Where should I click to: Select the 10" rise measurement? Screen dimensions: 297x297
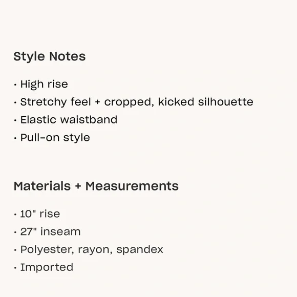(40, 214)
